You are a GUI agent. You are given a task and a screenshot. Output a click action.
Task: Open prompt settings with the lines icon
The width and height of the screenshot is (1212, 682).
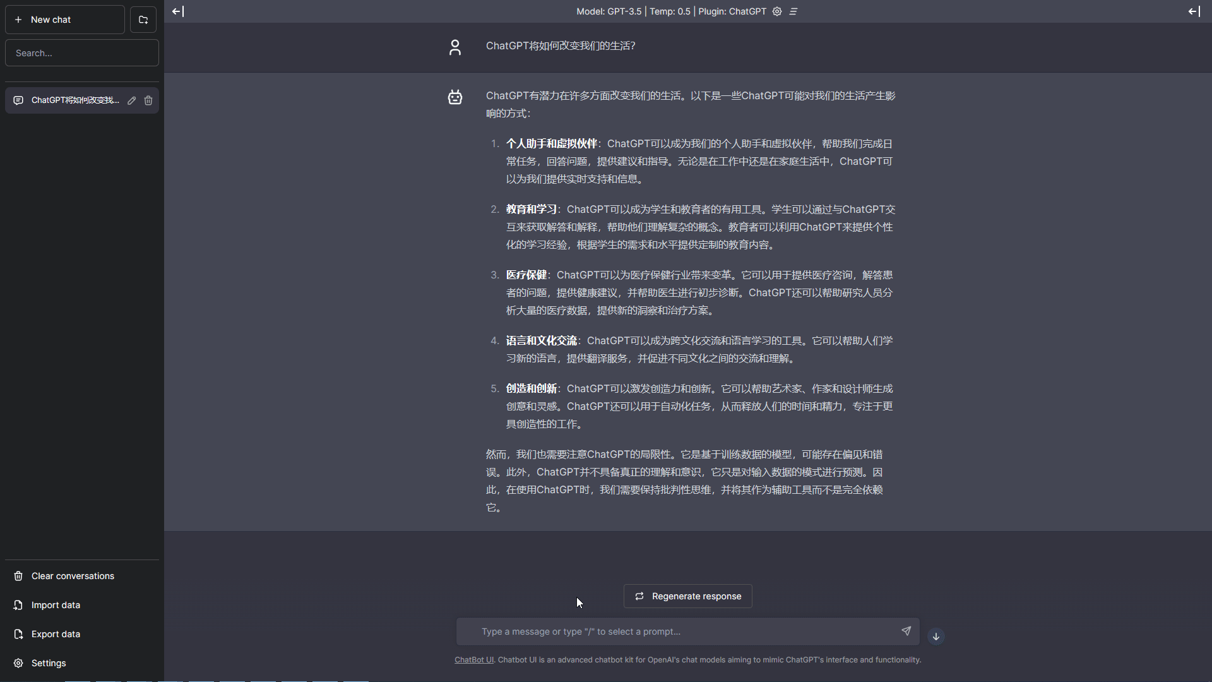[x=793, y=11]
